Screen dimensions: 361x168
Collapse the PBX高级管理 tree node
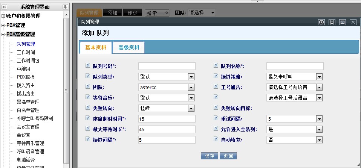click(3, 35)
